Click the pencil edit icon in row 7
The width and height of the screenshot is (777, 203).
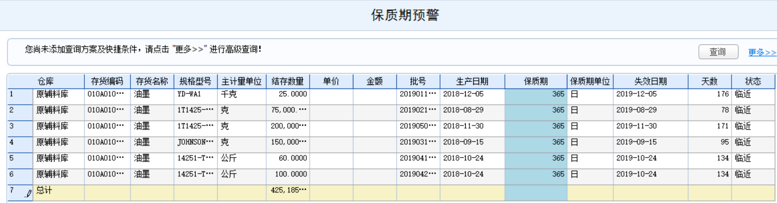pyautogui.click(x=28, y=194)
